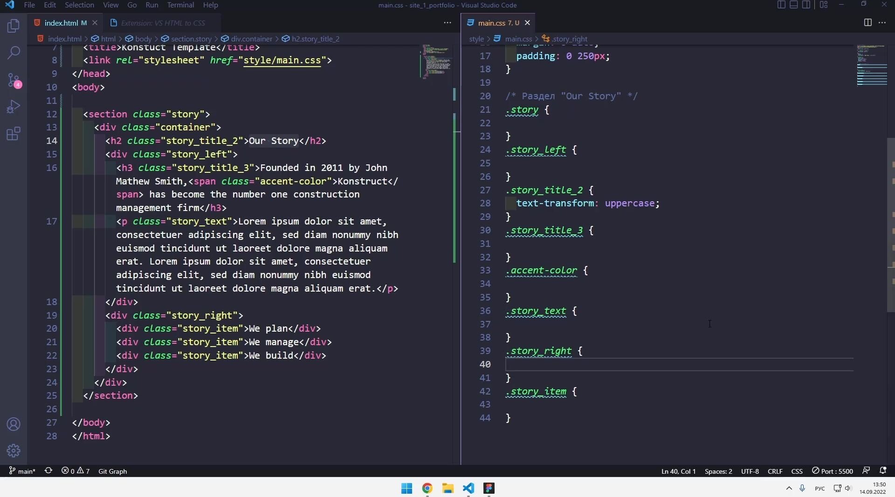Image resolution: width=895 pixels, height=497 pixels.
Task: Click the index.html minimap
Action: 436,62
